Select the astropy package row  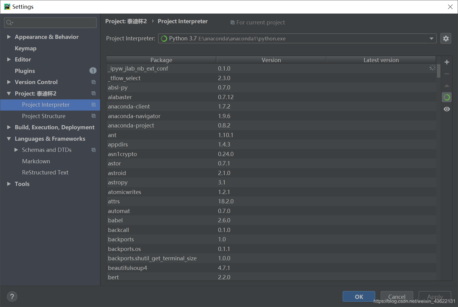(x=271, y=182)
